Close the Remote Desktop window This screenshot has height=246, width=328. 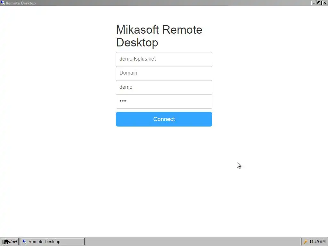pos(324,3)
